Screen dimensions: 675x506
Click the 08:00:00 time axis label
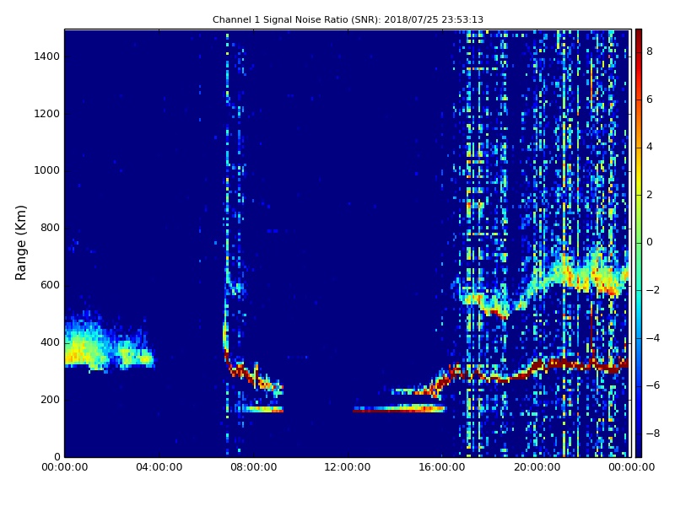[254, 467]
